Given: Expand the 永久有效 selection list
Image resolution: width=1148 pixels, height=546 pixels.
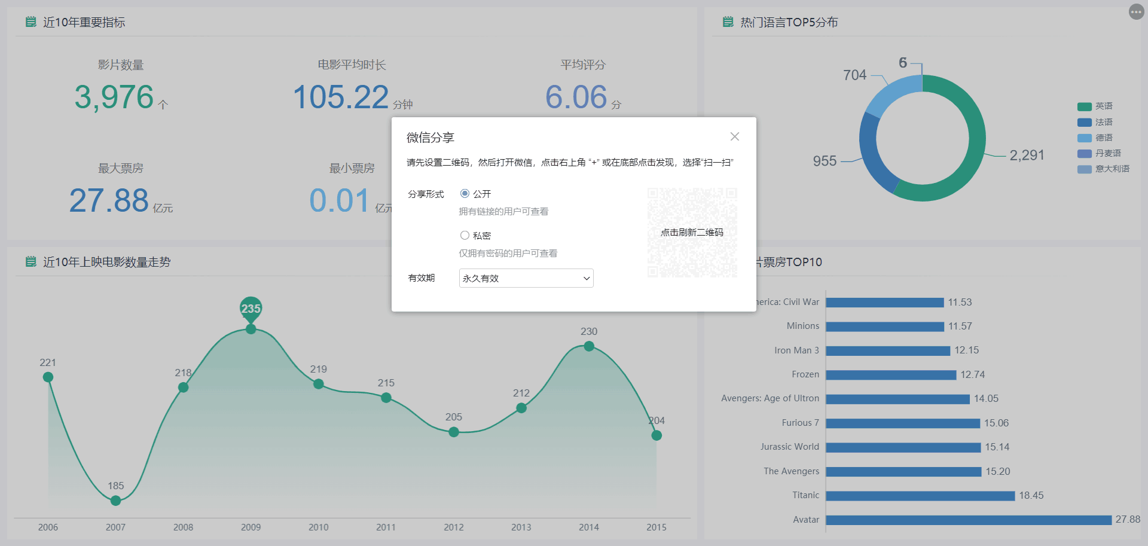Looking at the screenshot, I should point(526,278).
